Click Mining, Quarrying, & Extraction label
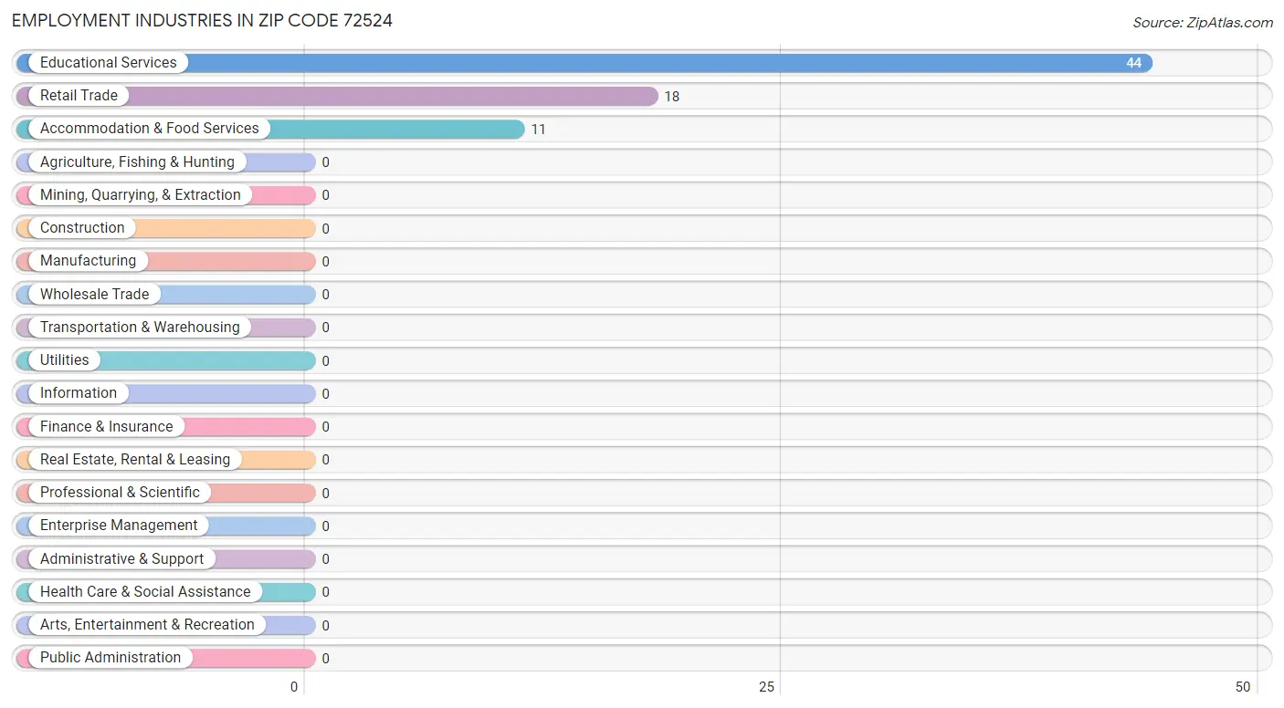The height and width of the screenshot is (708, 1284). [141, 195]
